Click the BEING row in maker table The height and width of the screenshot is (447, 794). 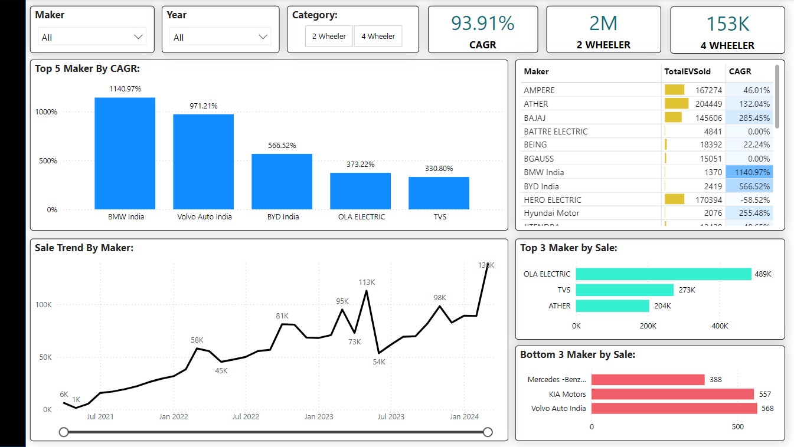(647, 144)
